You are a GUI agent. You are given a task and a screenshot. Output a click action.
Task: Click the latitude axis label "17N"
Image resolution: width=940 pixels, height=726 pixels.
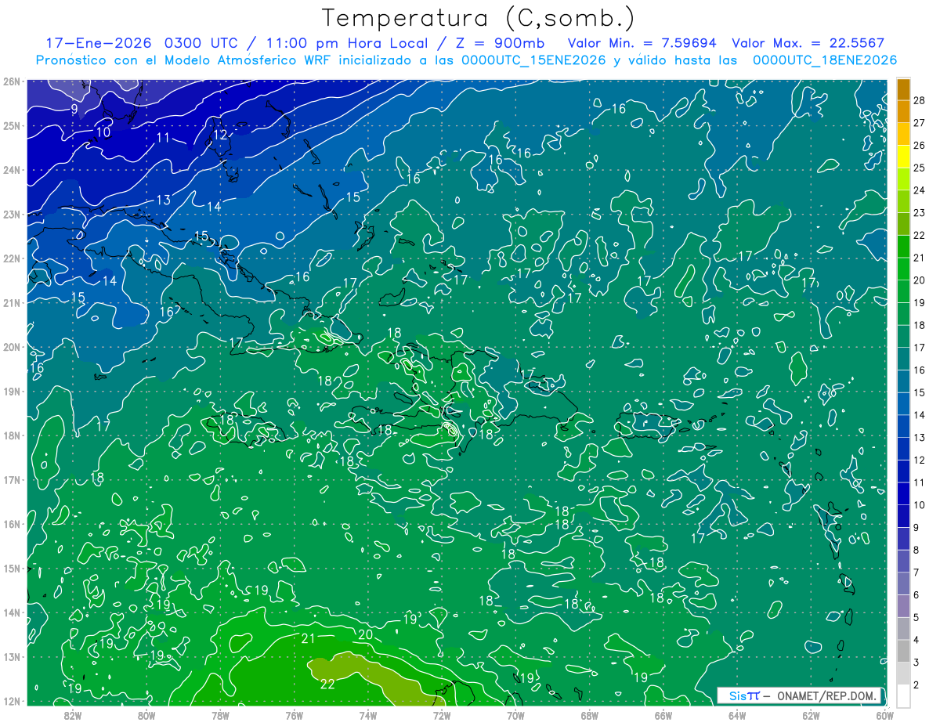[x=11, y=479]
